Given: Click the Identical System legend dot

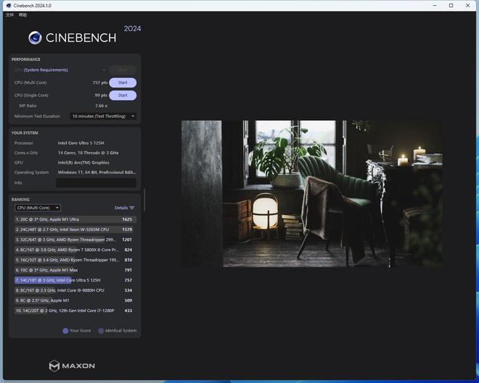Looking at the screenshot, I should pyautogui.click(x=101, y=331).
